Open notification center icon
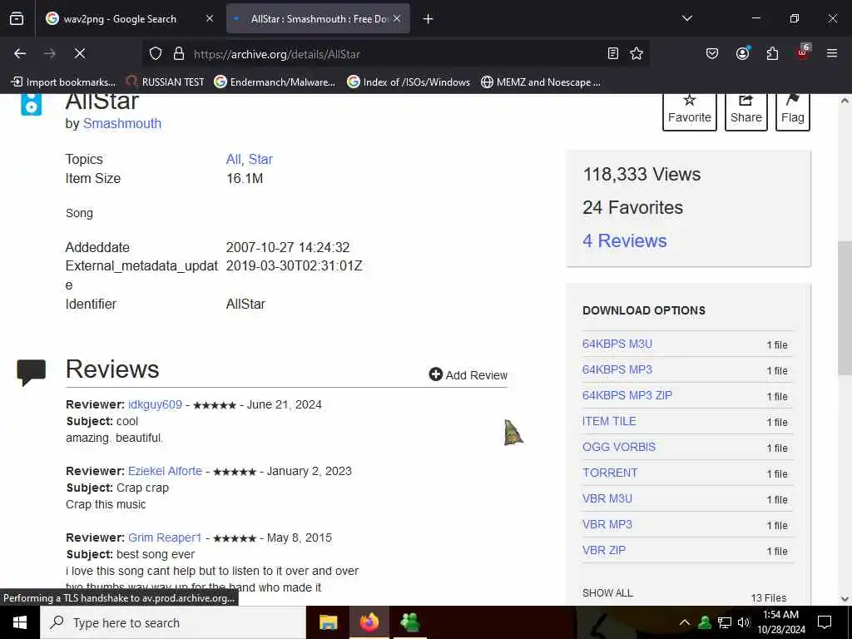 pos(825,622)
